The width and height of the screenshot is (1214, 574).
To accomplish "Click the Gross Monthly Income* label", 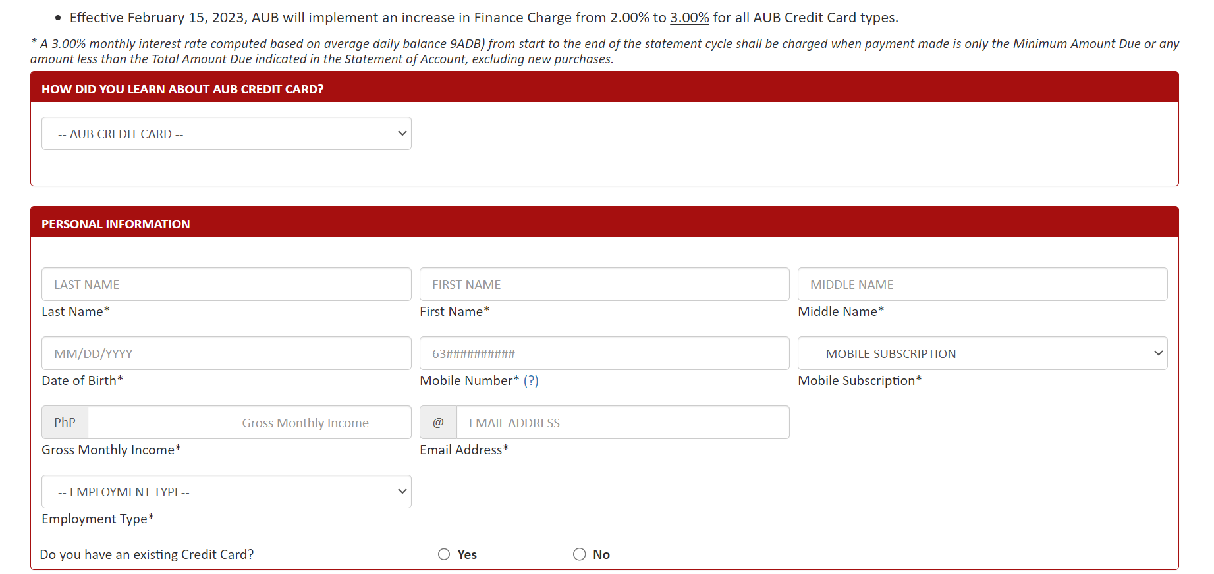I will (x=111, y=450).
